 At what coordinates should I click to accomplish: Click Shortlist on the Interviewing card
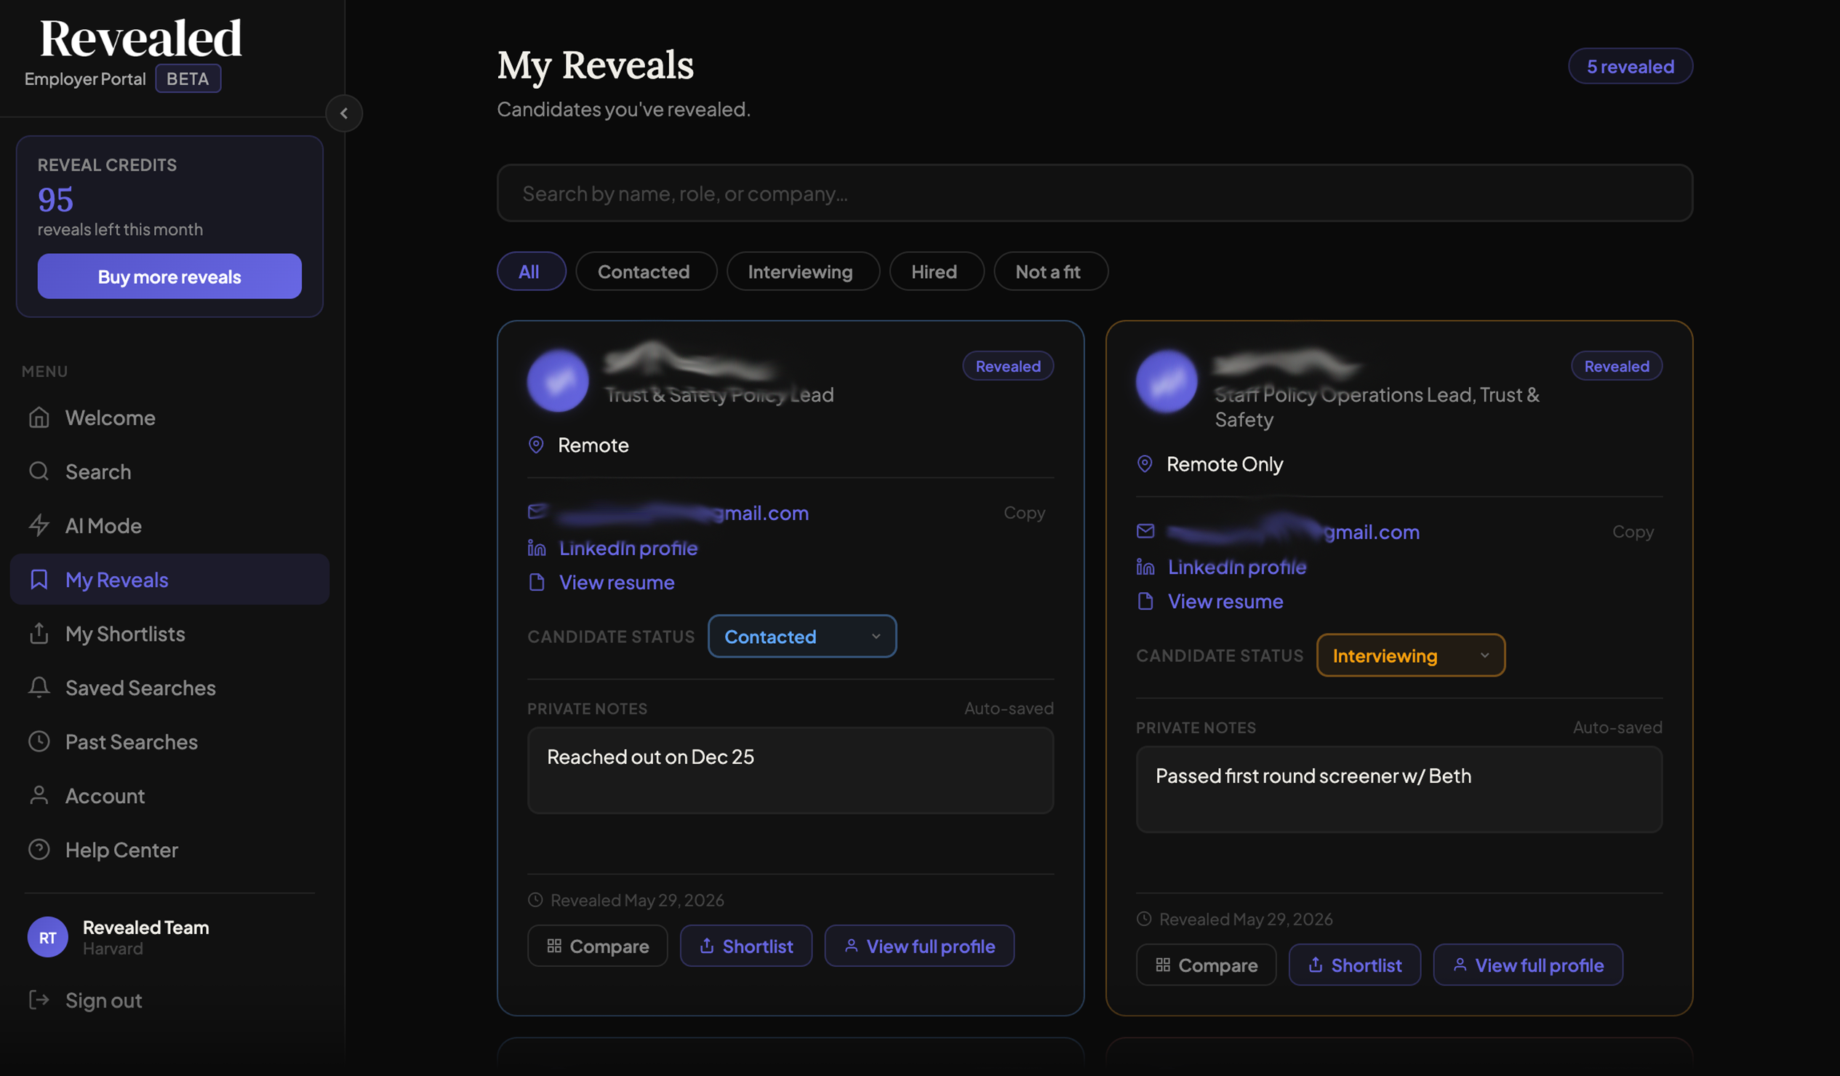coord(1354,965)
